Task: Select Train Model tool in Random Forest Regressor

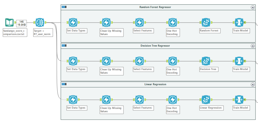Action: click(239, 22)
